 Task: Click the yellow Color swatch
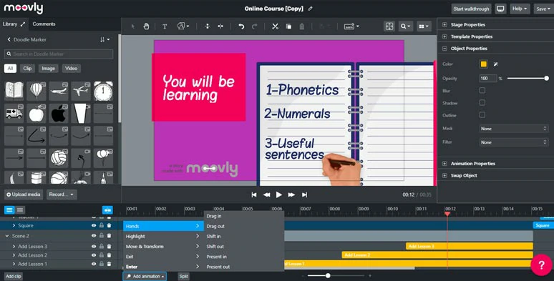tap(483, 64)
